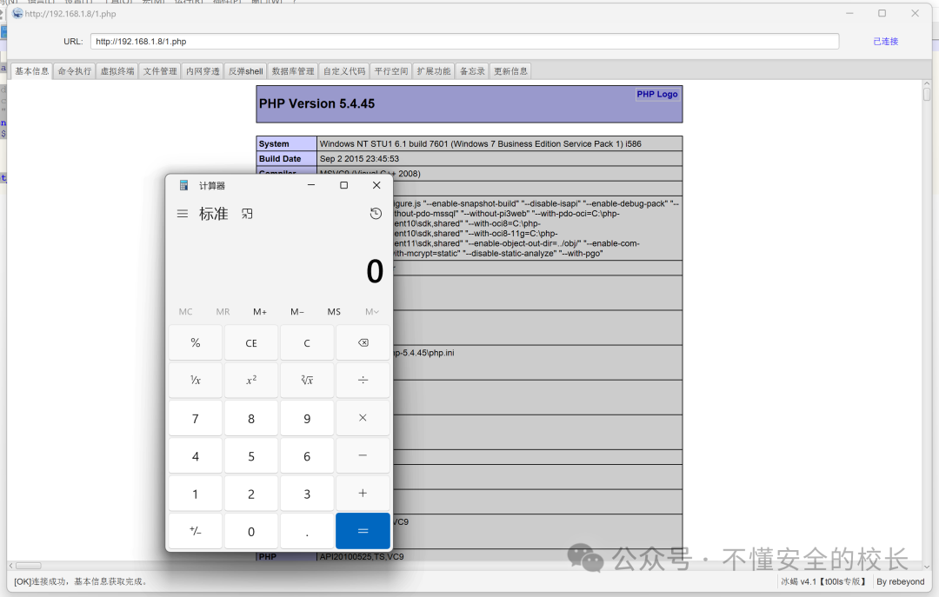This screenshot has width=939, height=597.
Task: Switch to the 自定义代码 tab
Action: 344,71
